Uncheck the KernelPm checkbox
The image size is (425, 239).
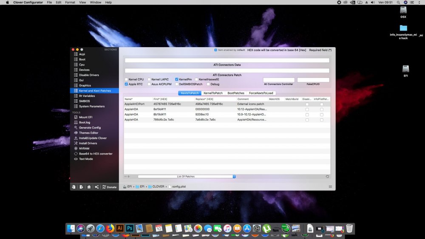coord(177,79)
